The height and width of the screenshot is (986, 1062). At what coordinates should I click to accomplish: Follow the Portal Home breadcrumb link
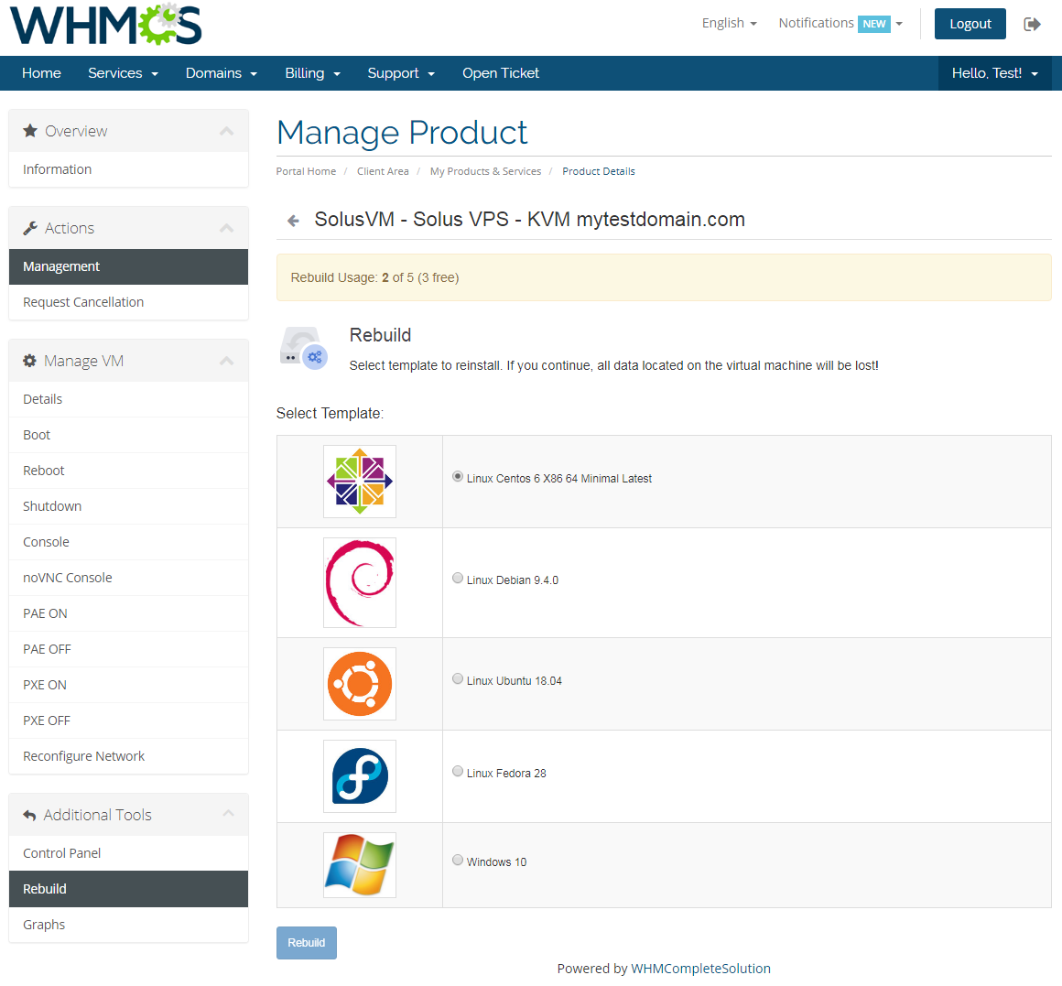(x=306, y=171)
